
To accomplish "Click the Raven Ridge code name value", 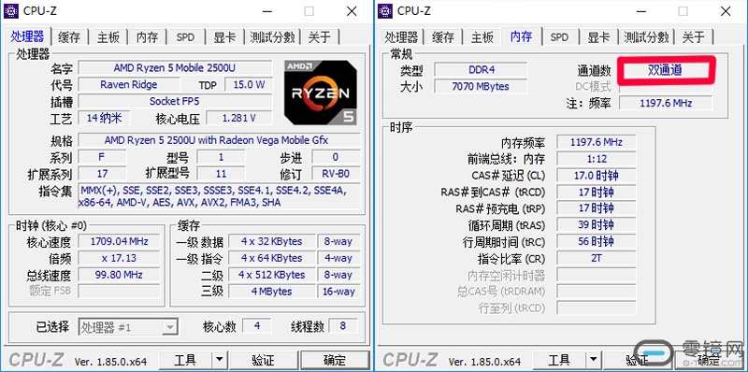I will [x=129, y=85].
